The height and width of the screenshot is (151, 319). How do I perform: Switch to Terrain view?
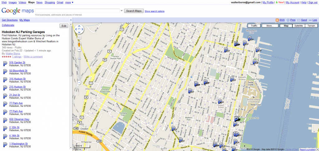(x=311, y=26)
